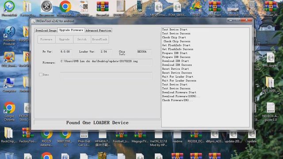The width and height of the screenshot is (283, 159).
Task: Open the M8S Firmw... image icon
Action: [x=158, y=9]
